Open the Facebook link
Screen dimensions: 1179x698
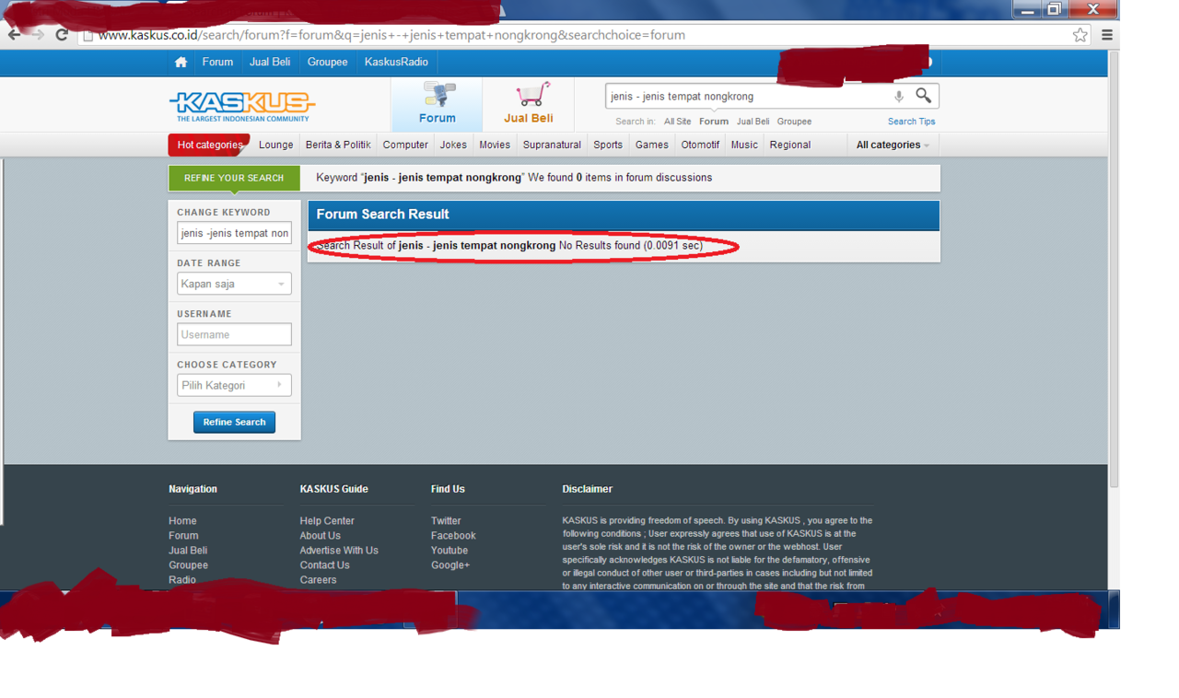pos(453,536)
